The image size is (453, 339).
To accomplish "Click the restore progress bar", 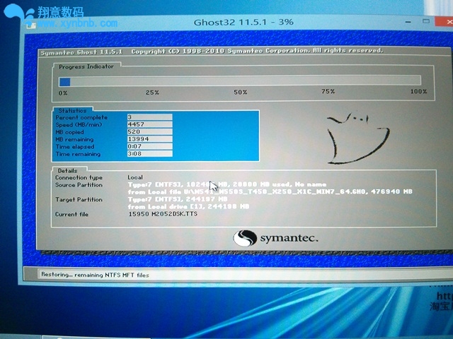I will pyautogui.click(x=240, y=81).
